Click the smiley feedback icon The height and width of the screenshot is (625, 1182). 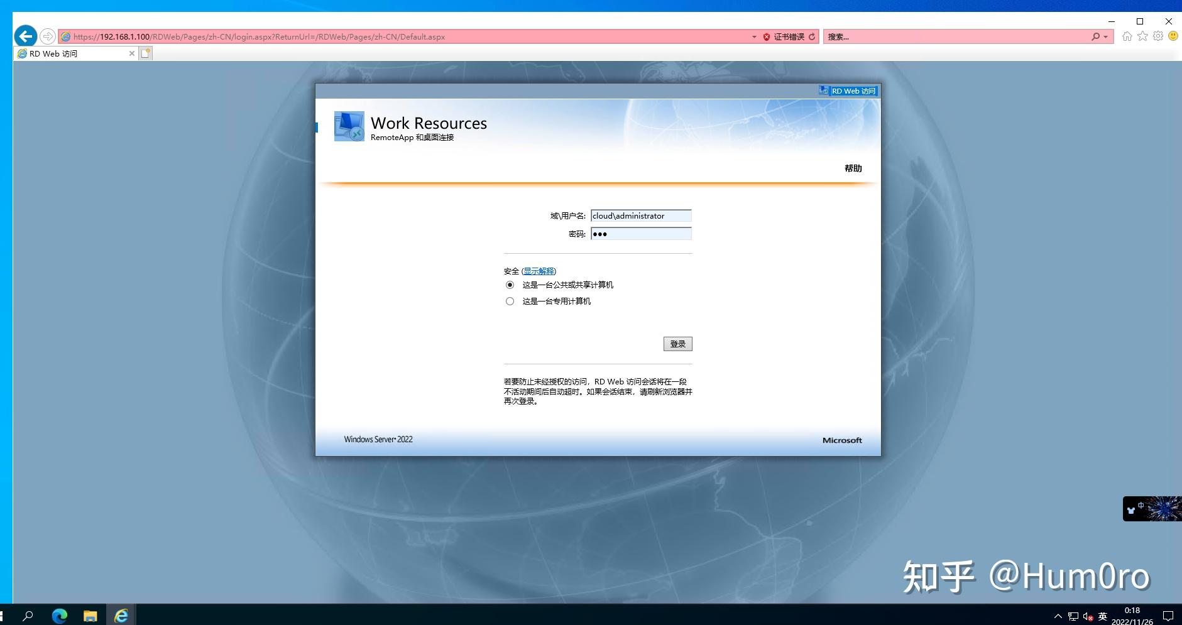(1173, 36)
